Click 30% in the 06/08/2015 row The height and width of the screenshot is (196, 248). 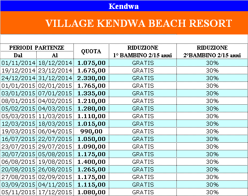[212, 162]
